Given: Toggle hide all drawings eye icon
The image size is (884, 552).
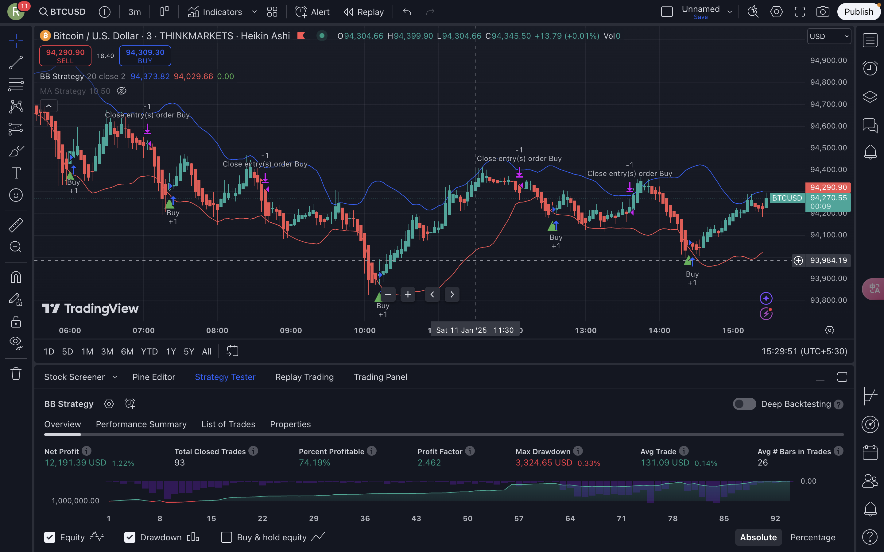Looking at the screenshot, I should pos(16,343).
